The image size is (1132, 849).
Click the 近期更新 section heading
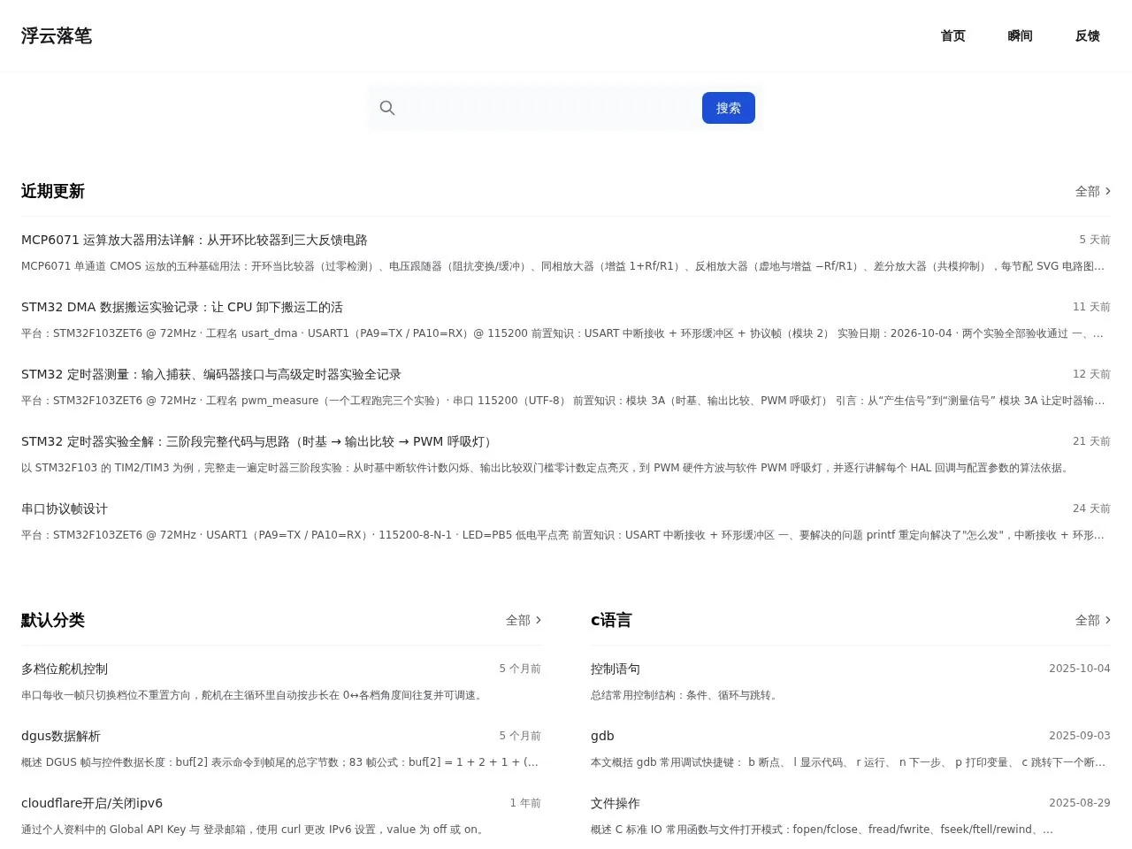pos(53,191)
